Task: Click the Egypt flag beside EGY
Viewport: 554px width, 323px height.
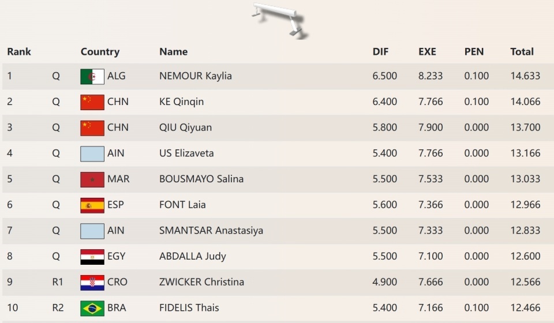Action: point(92,257)
